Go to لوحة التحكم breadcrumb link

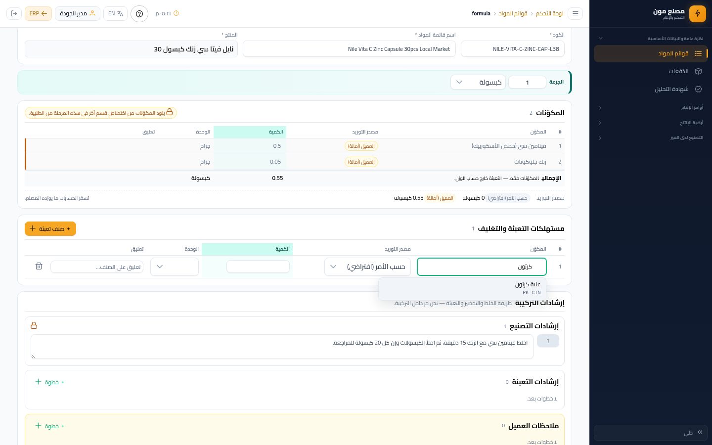click(550, 13)
